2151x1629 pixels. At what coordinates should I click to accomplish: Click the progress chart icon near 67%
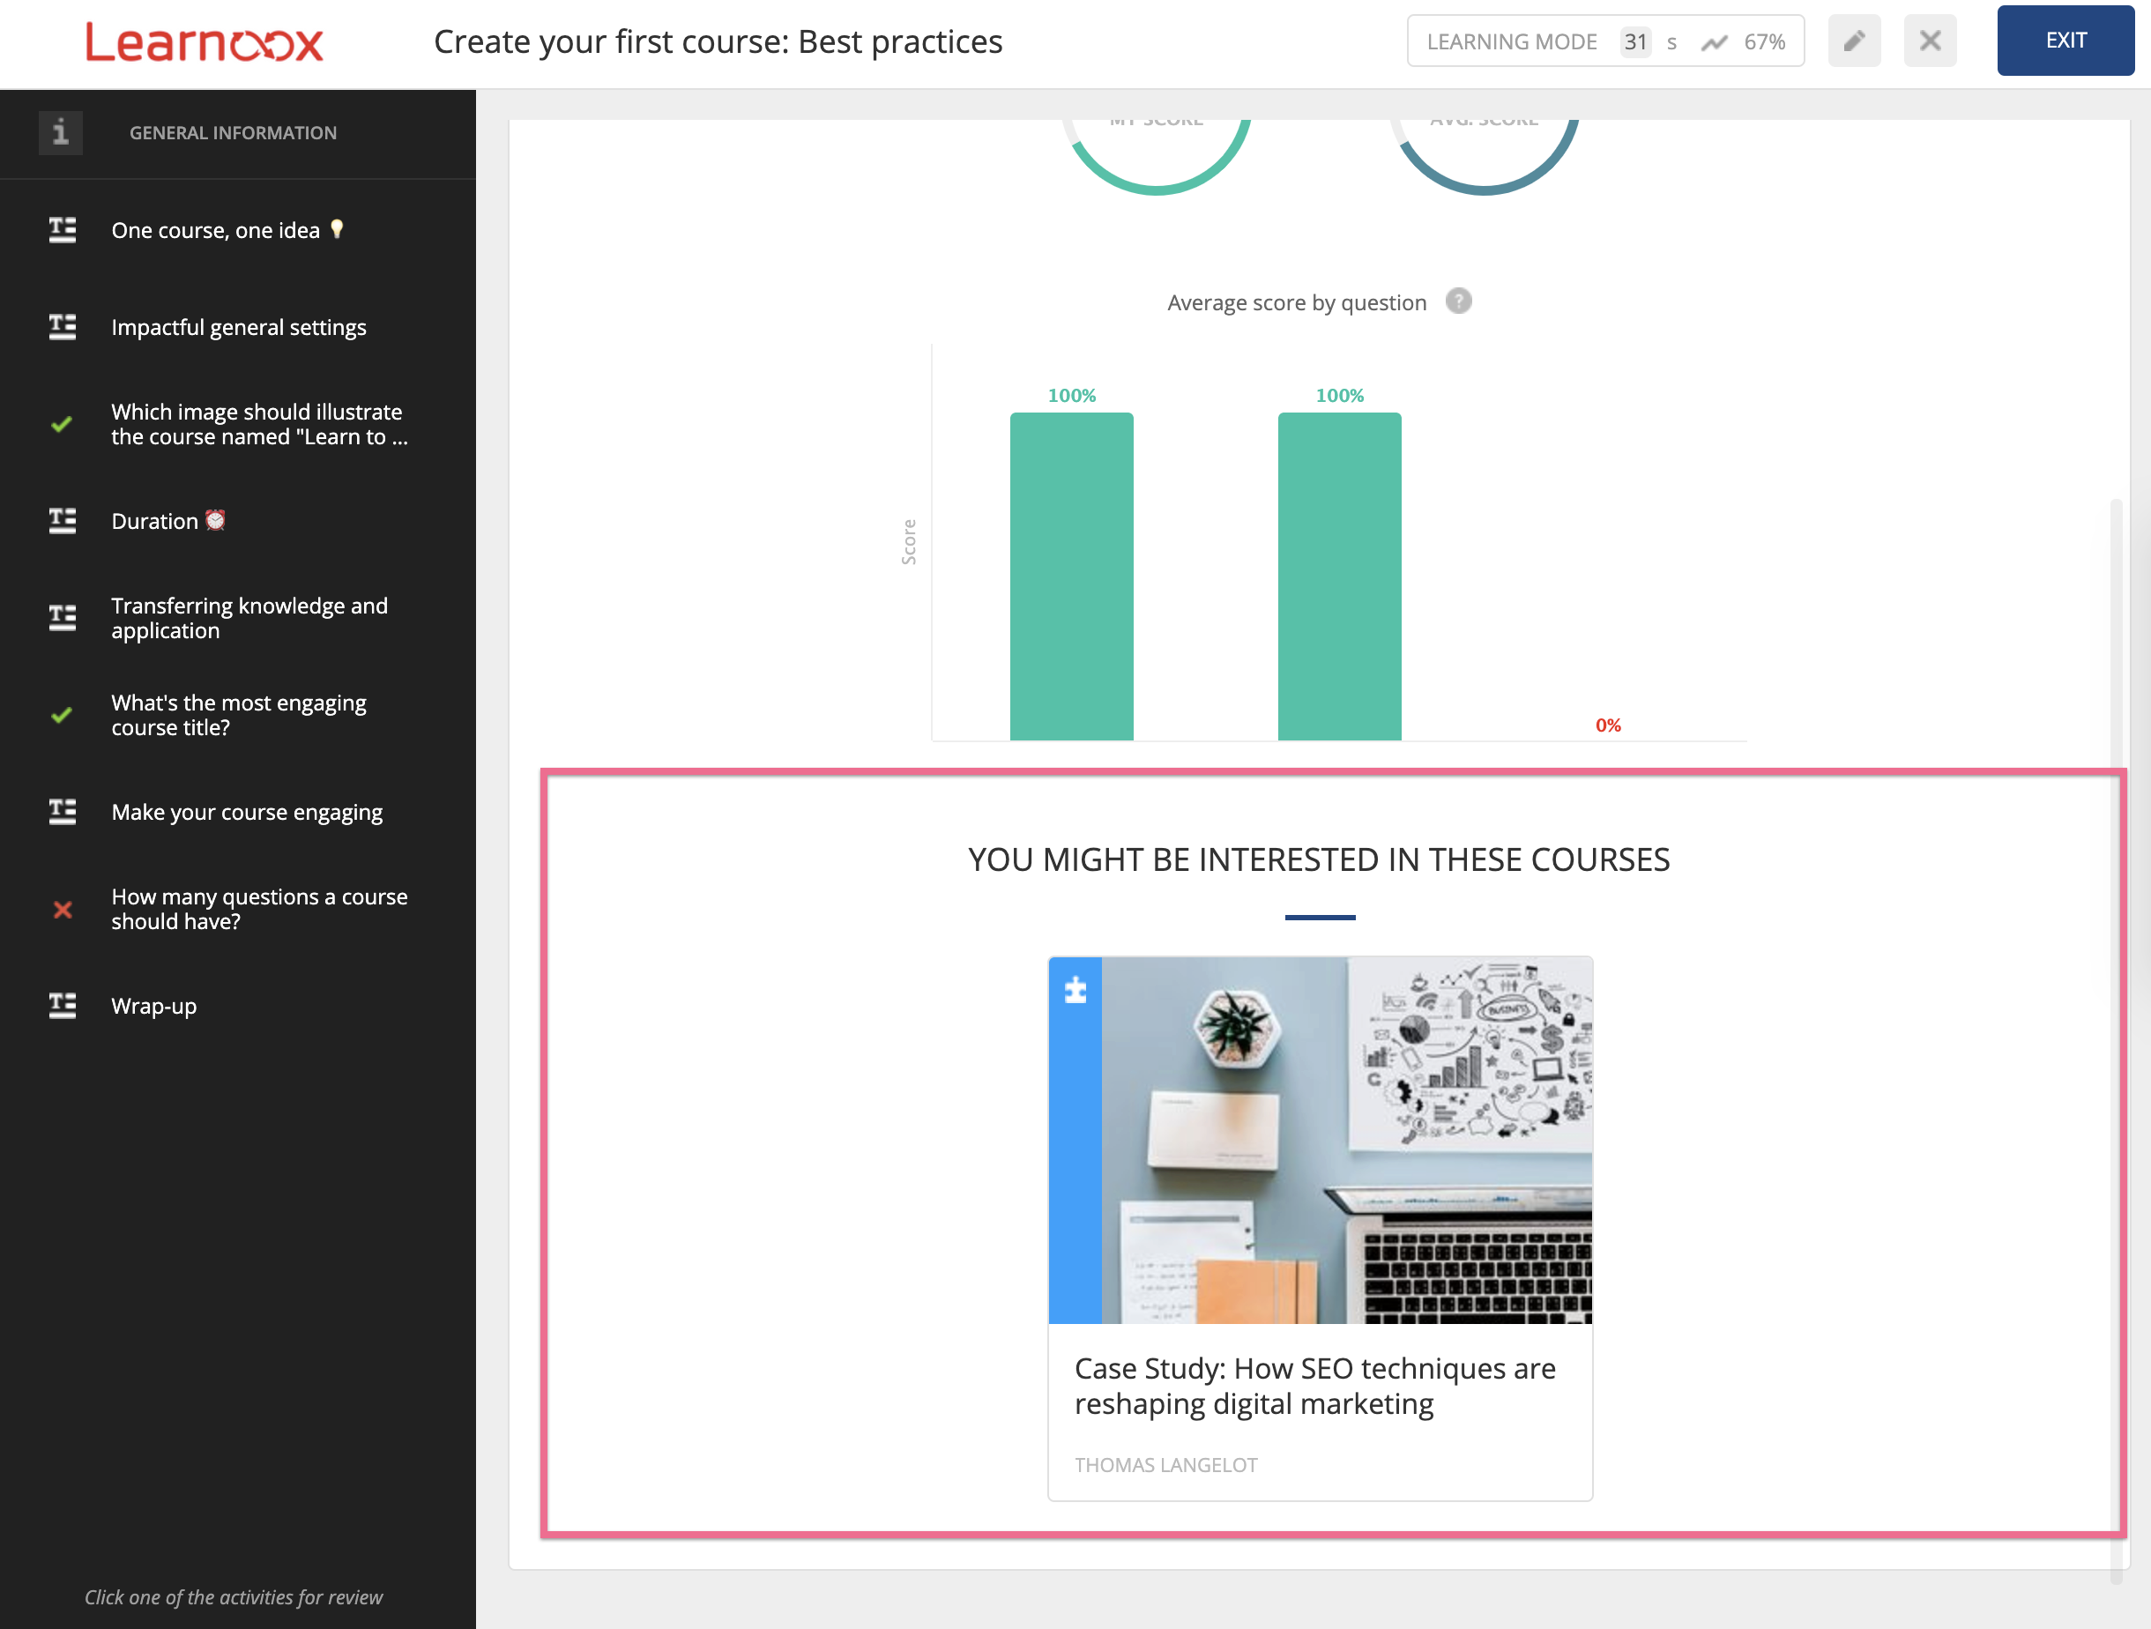(x=1714, y=41)
